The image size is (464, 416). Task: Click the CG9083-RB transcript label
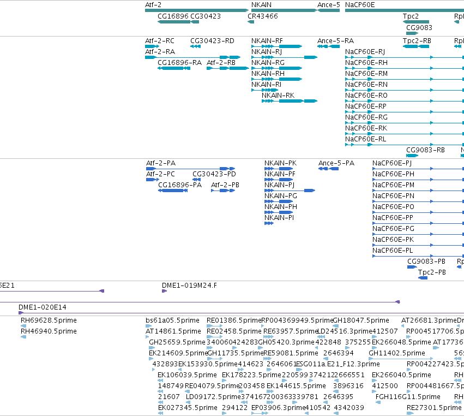click(425, 150)
